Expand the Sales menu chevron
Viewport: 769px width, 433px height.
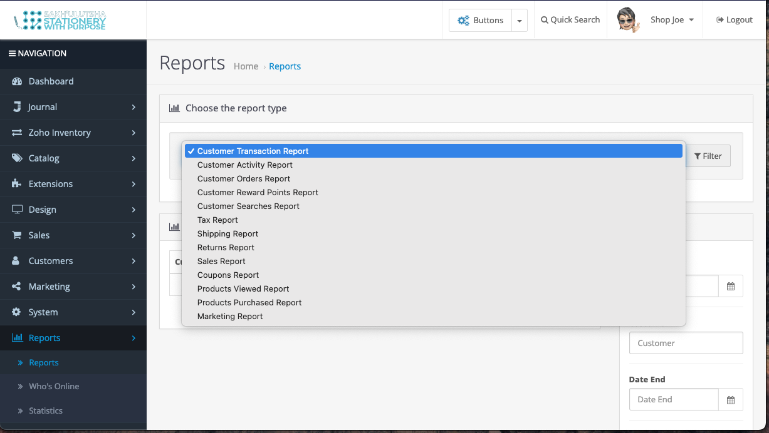coord(133,235)
